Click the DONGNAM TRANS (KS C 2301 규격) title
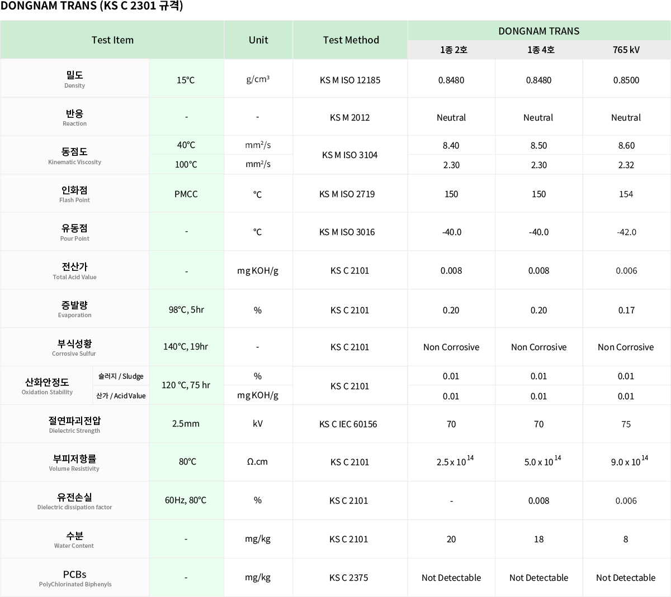 coord(92,6)
